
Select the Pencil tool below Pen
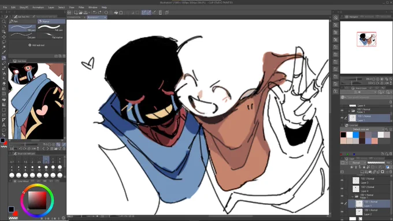point(4,63)
